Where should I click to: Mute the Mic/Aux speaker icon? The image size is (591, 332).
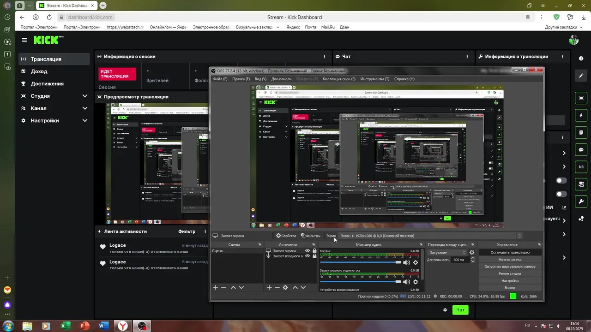tap(406, 262)
